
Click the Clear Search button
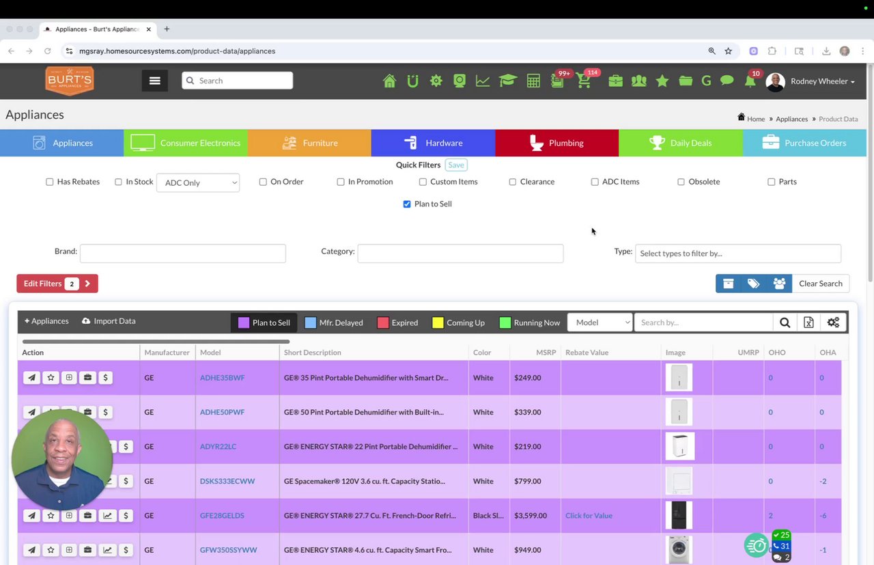[x=820, y=284]
